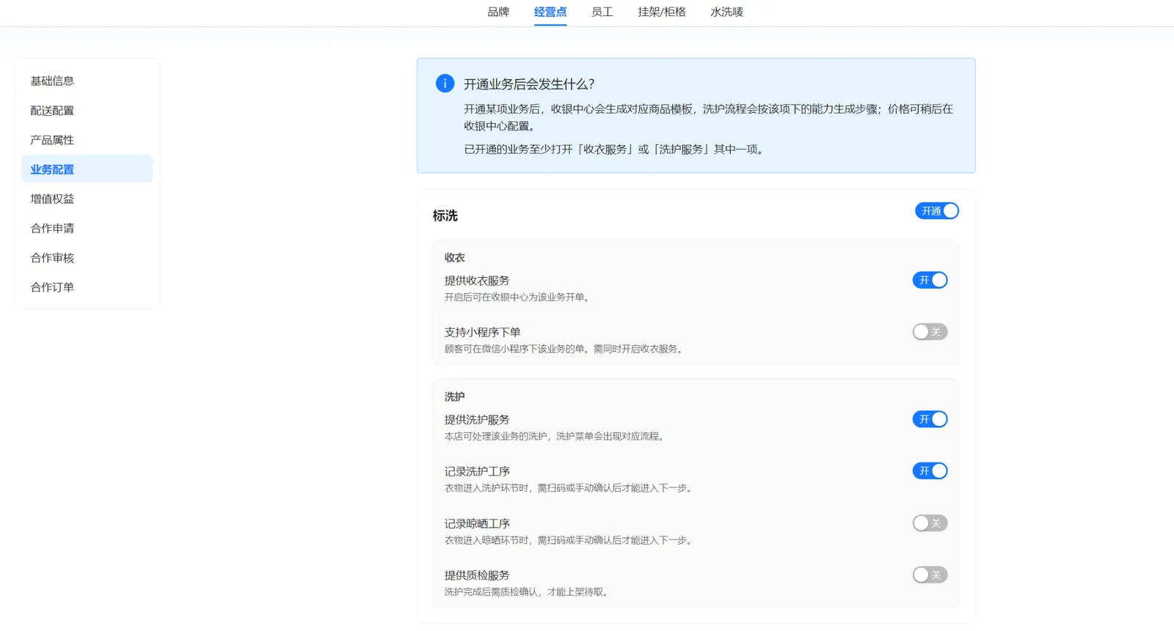Viewport: 1174px width, 631px height.
Task: Click the 提供质检服务 label
Action: coord(477,575)
